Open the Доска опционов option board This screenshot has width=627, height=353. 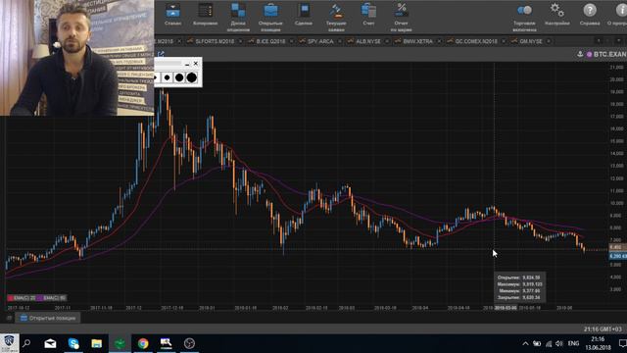238,18
